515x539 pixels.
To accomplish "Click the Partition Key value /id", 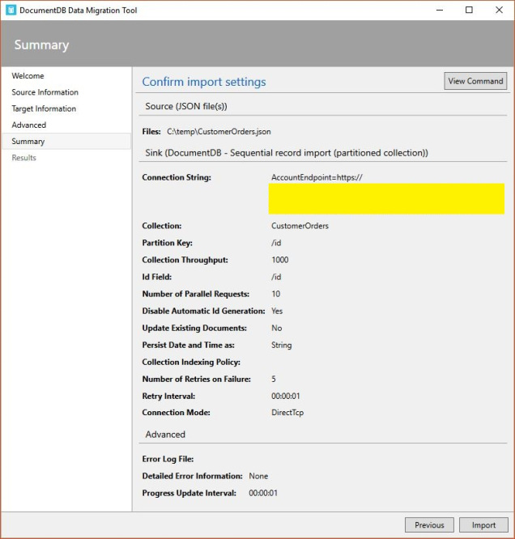I will coord(276,243).
